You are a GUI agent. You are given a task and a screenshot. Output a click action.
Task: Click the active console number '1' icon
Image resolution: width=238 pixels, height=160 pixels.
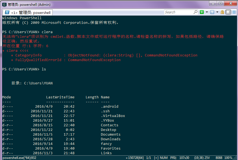[212, 12]
